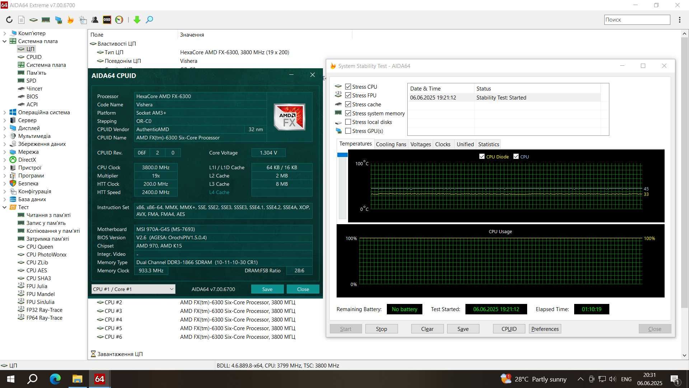Toggle CPU Diode graph checkbox

[x=482, y=157]
